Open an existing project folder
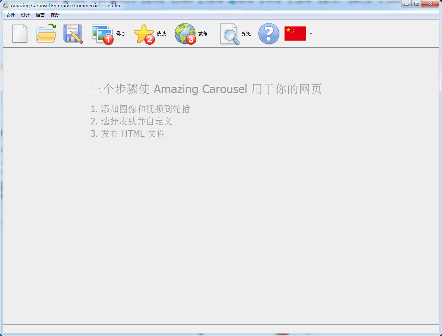The image size is (442, 336). click(46, 34)
